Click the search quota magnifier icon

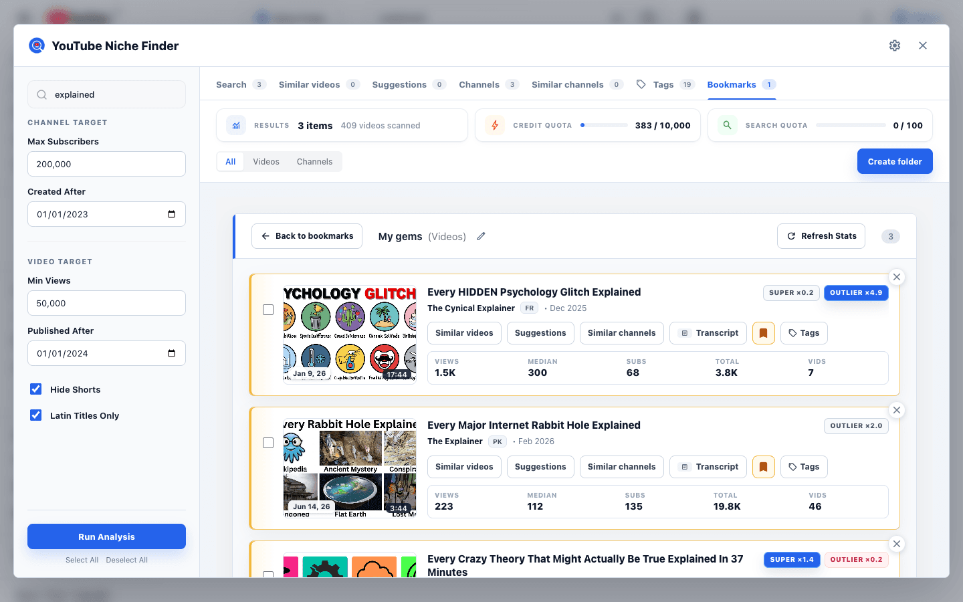(727, 125)
